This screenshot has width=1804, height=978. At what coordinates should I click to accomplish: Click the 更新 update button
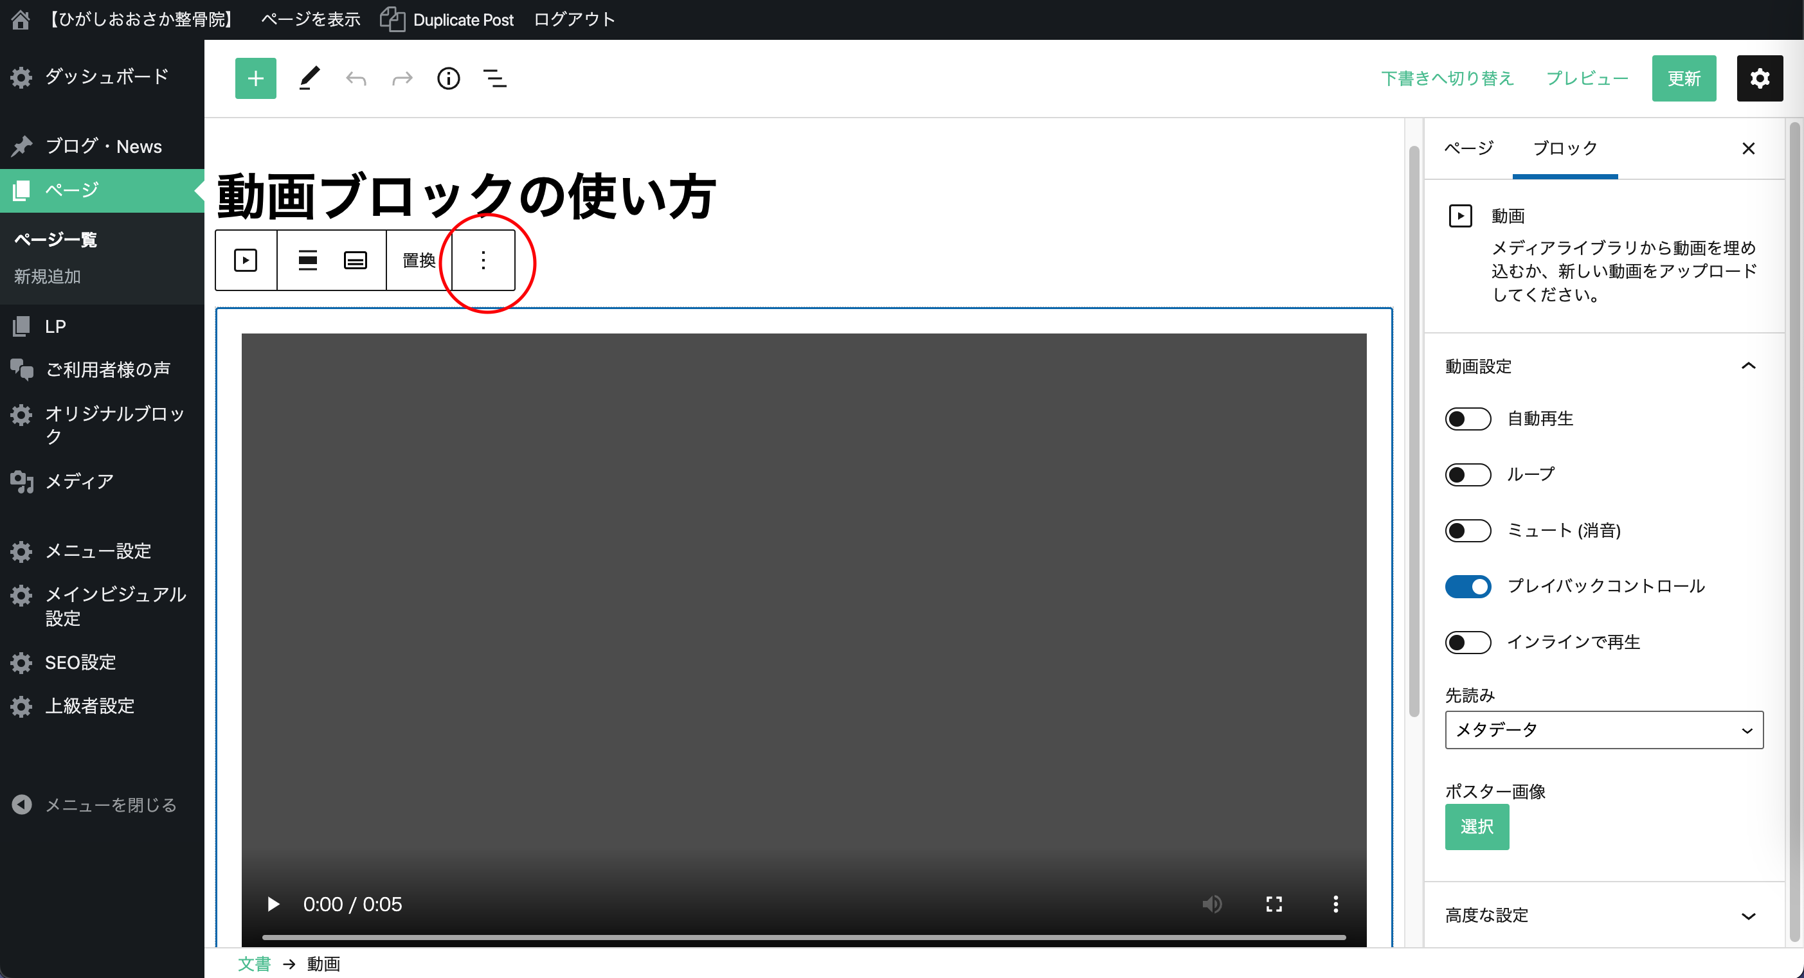tap(1684, 78)
